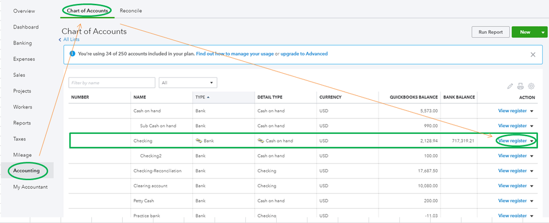Image resolution: width=549 pixels, height=223 pixels.
Task: Expand action arrow for Checking row
Action: pos(532,141)
